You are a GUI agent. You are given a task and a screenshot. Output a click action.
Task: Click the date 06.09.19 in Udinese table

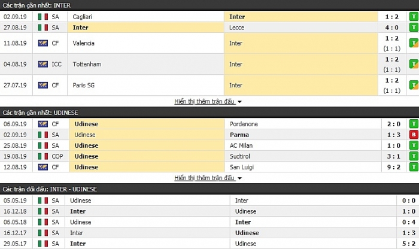click(x=15, y=124)
